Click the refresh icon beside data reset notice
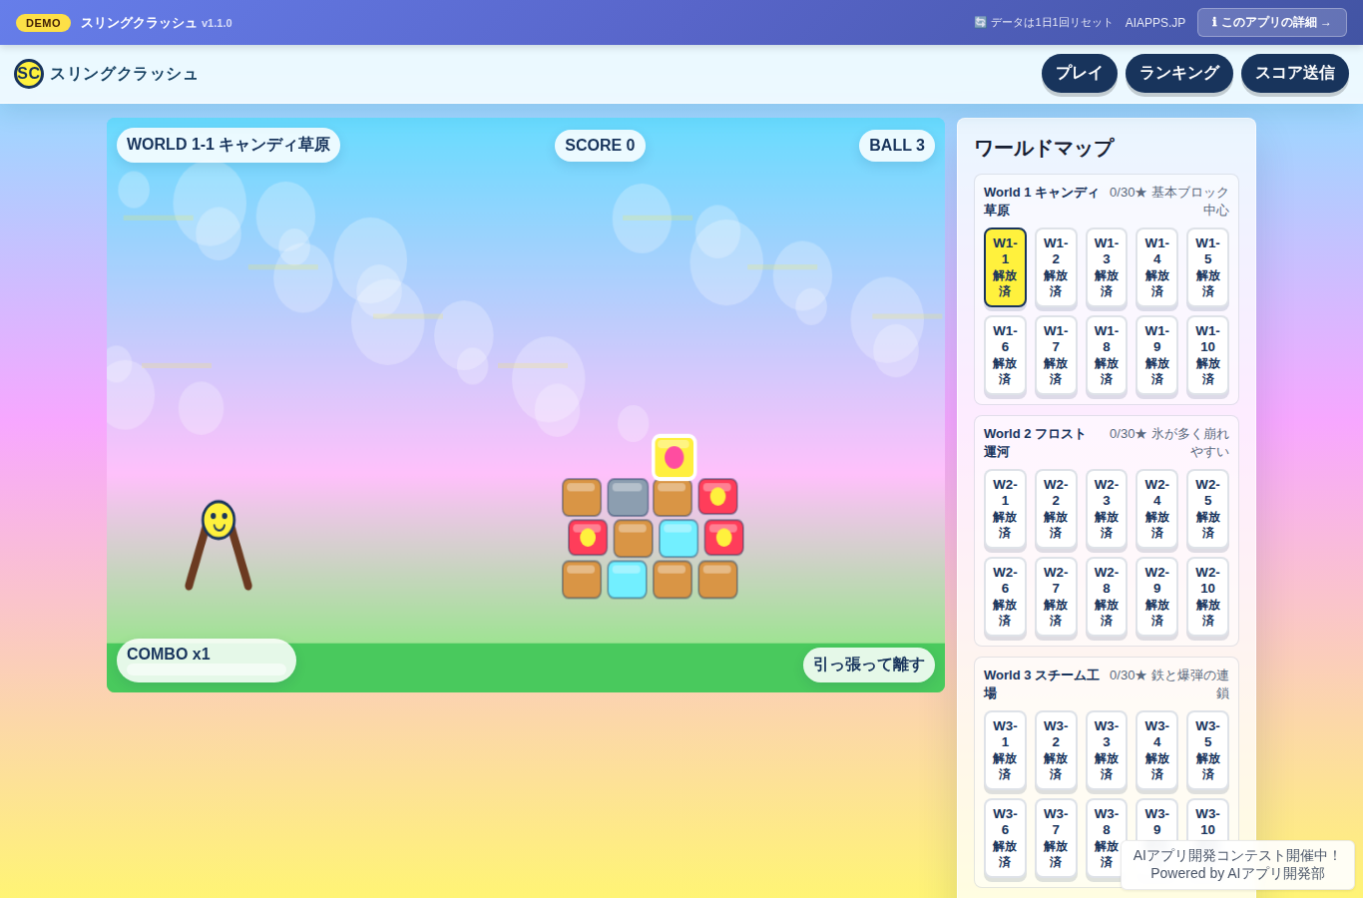This screenshot has height=898, width=1363. pos(980,22)
